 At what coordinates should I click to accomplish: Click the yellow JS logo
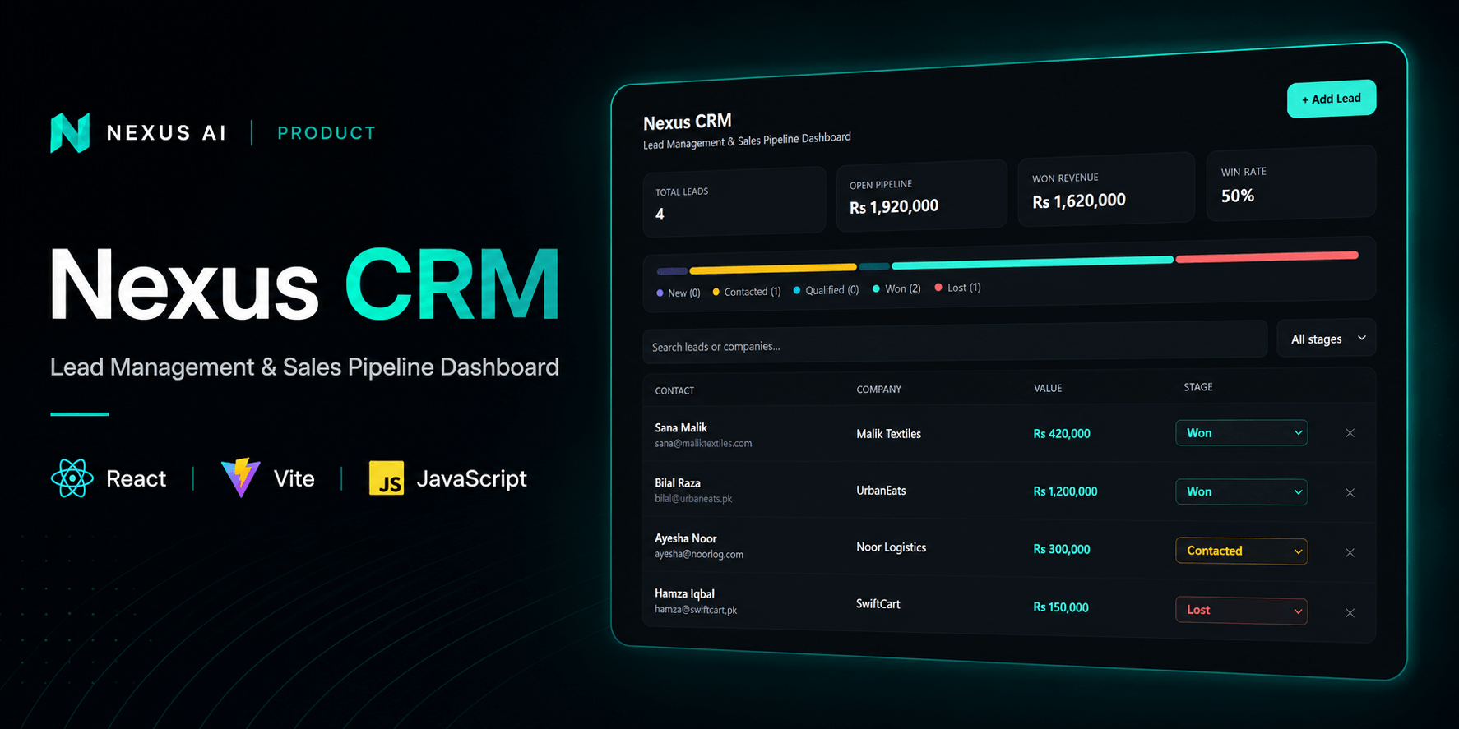[x=387, y=478]
